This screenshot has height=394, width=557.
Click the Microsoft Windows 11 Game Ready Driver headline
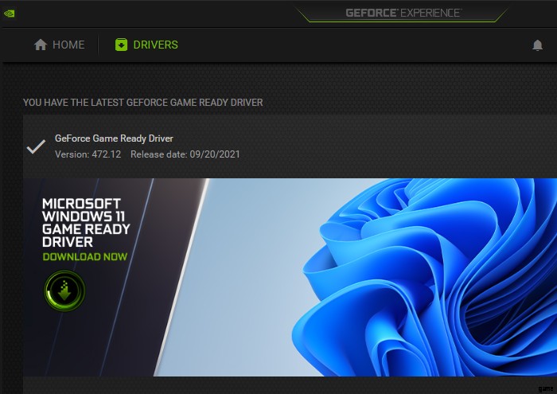coord(86,223)
